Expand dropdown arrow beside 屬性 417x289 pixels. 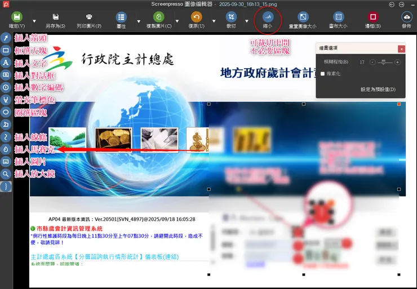tap(139, 21)
